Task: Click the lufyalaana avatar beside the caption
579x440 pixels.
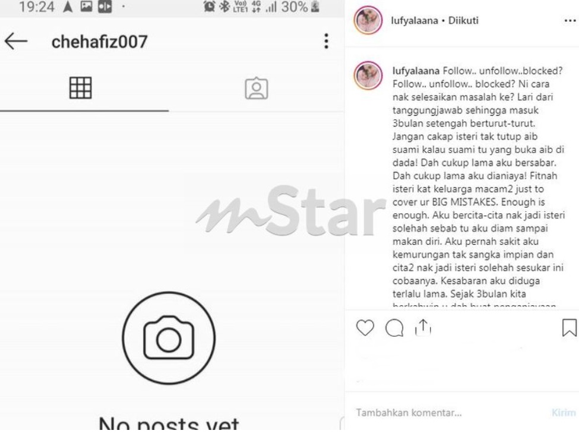Action: point(368,75)
